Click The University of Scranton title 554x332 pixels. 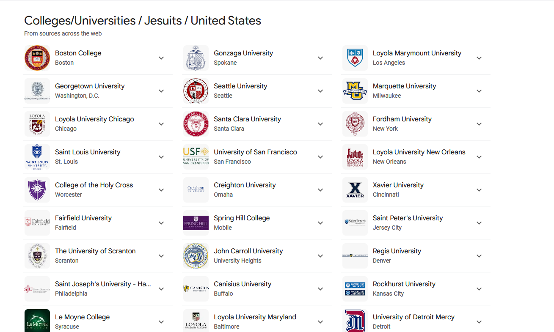(95, 251)
